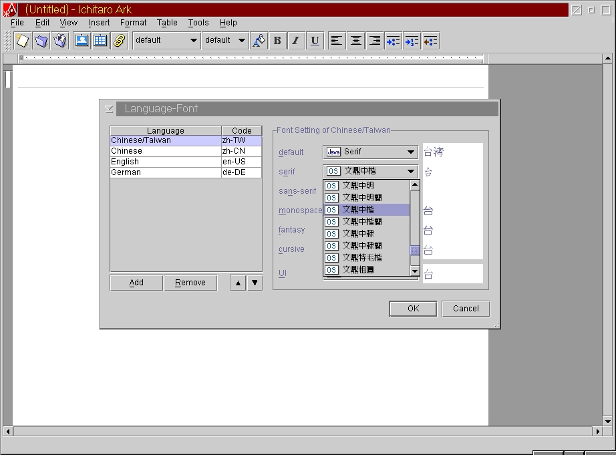Align text left using the toolbar
Screen dimensions: 616x455
(x=337, y=41)
